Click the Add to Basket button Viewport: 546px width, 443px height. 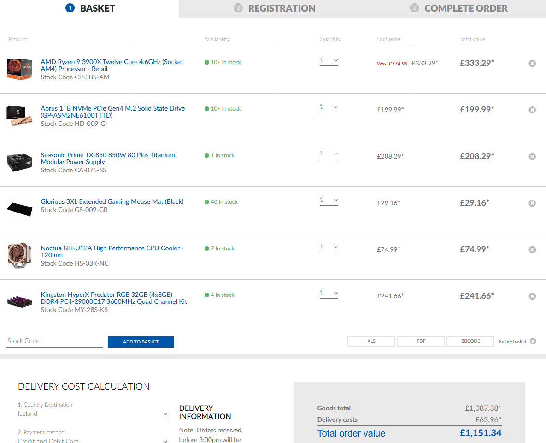(141, 342)
